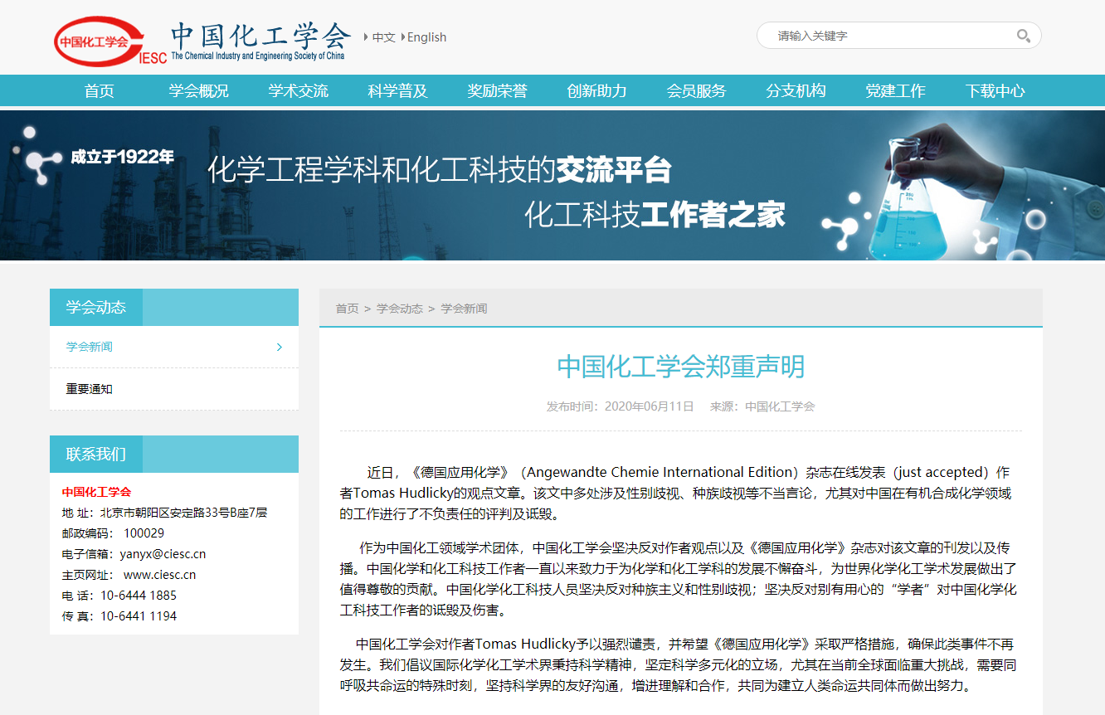Go to 党建工作 section
1105x715 pixels.
pos(896,91)
